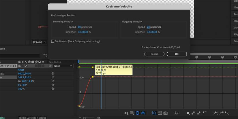Click scale value 40.9,11.3%
The width and height of the screenshot is (238, 119).
click(x=28, y=81)
